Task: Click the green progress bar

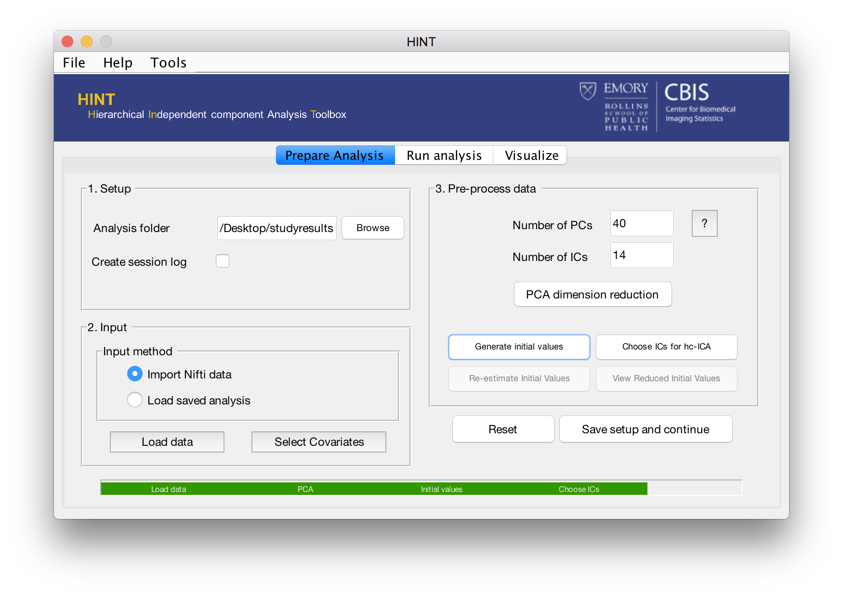Action: click(373, 489)
